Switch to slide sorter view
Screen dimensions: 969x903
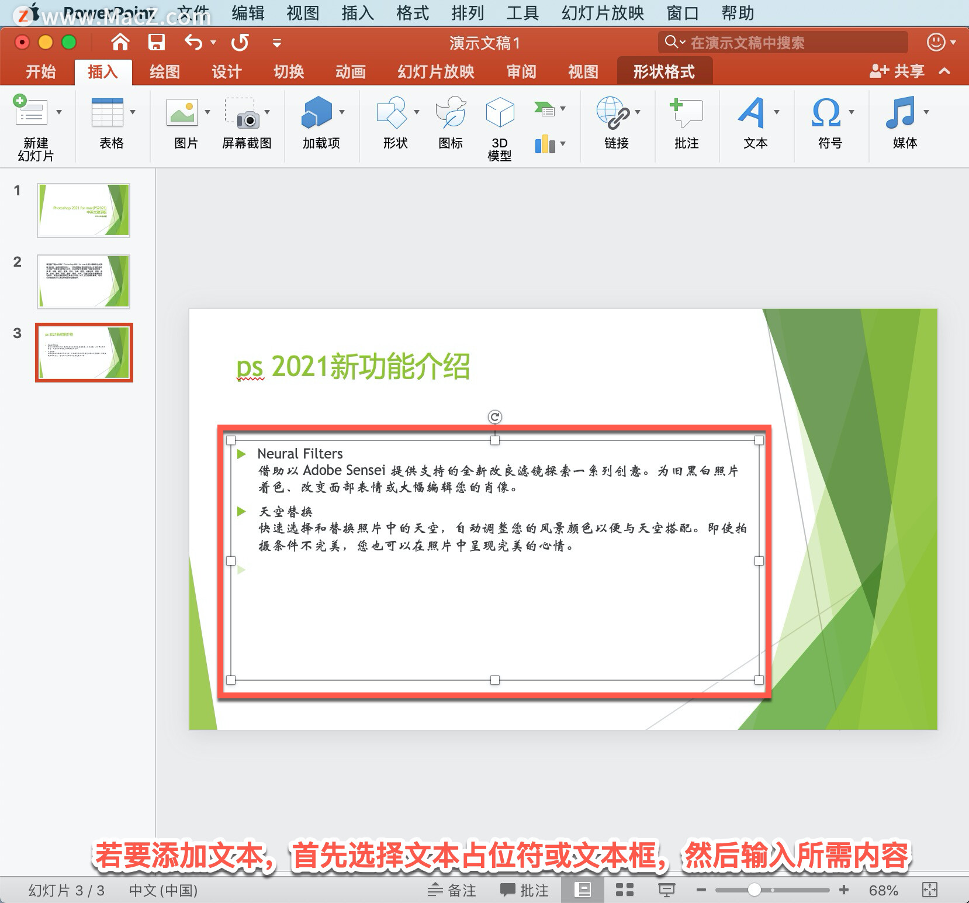tap(625, 890)
